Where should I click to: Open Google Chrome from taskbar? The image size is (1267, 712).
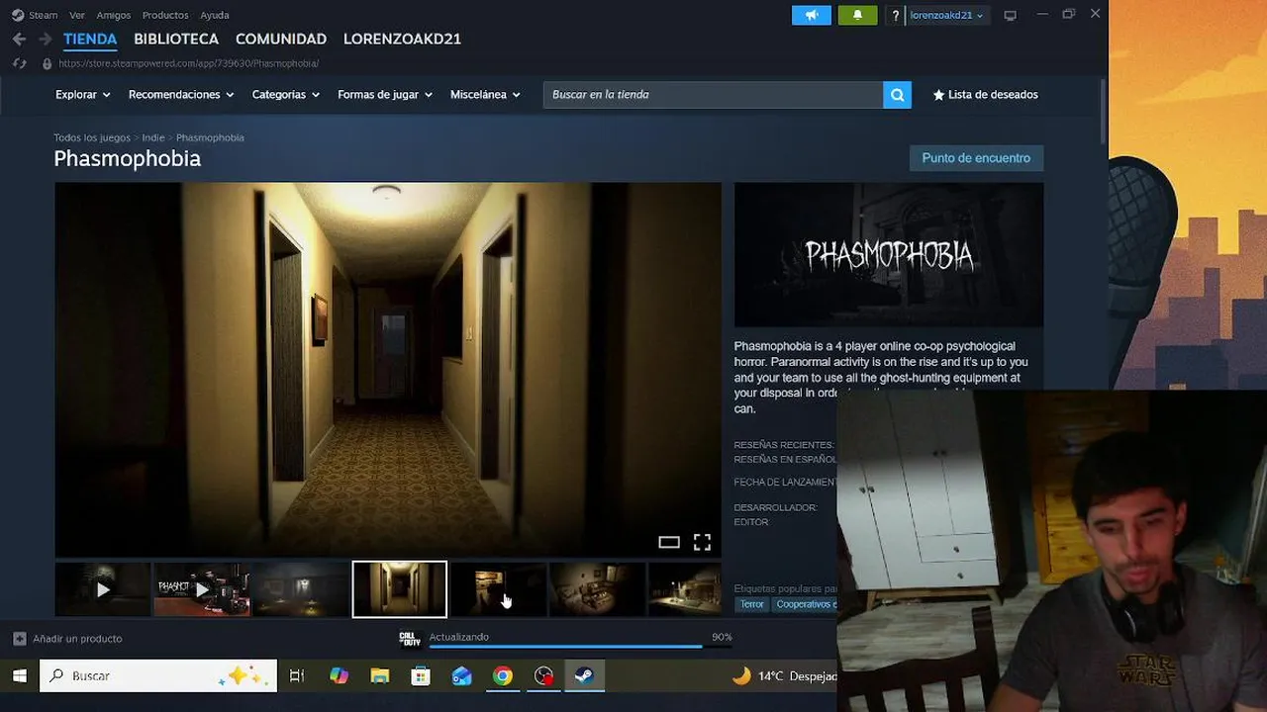[503, 676]
